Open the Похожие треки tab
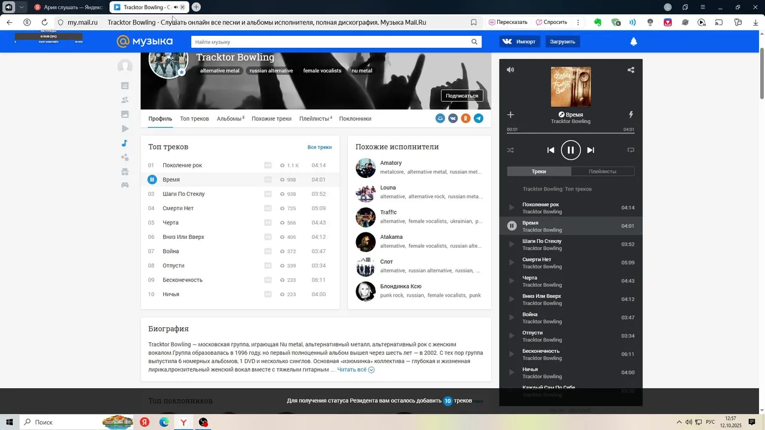 [271, 119]
